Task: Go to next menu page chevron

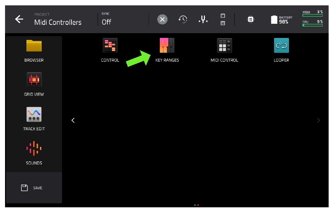Action: pos(319,121)
